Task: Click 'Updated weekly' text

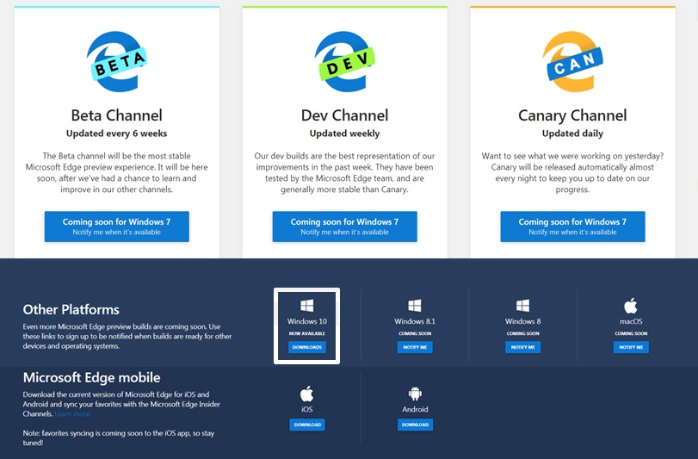Action: point(344,133)
